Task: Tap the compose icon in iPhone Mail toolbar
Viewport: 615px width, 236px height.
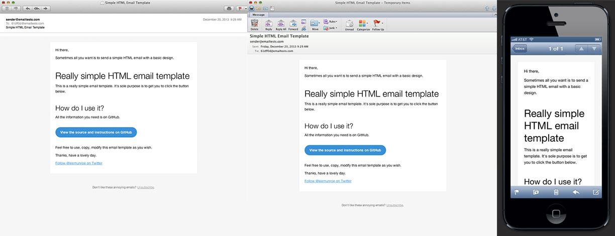Action: pyautogui.click(x=596, y=192)
